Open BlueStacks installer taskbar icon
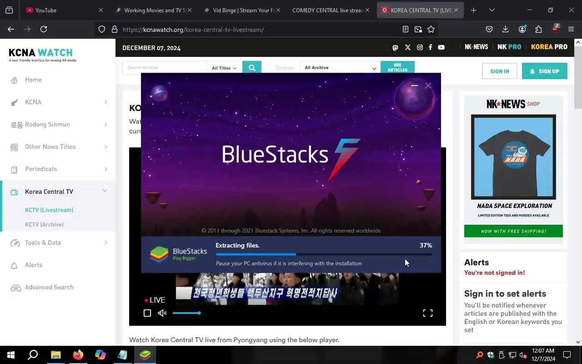 [145, 355]
